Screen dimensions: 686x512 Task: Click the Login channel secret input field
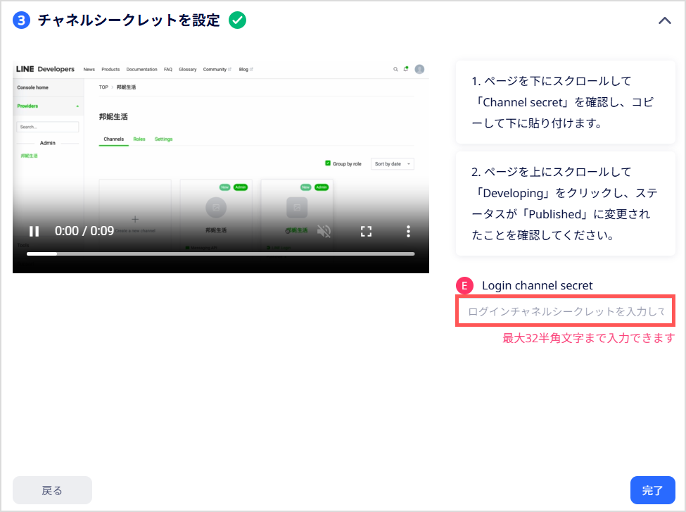(565, 311)
